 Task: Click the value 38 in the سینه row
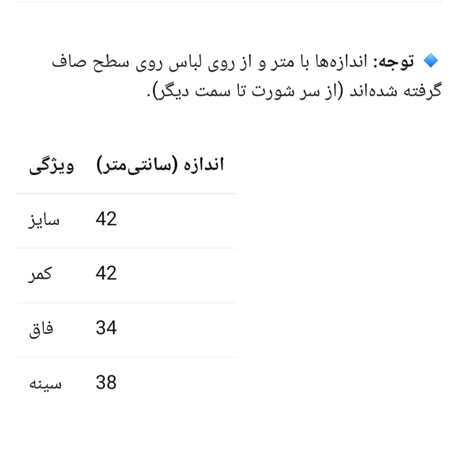coord(106,383)
